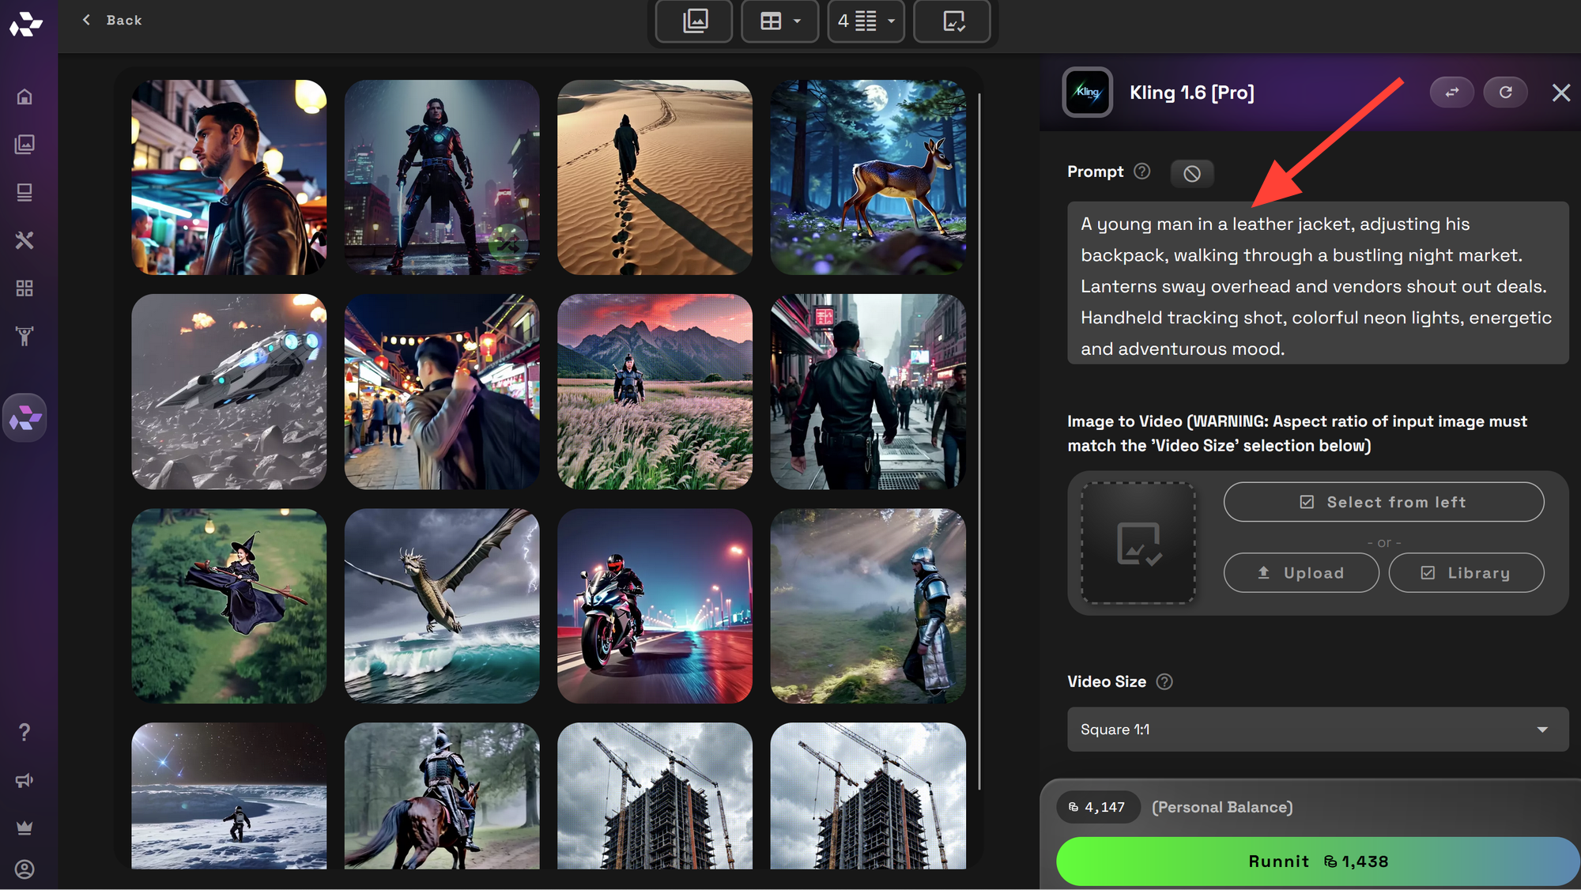Open the apps grid icon in sidebar
1581x890 pixels.
pos(25,288)
